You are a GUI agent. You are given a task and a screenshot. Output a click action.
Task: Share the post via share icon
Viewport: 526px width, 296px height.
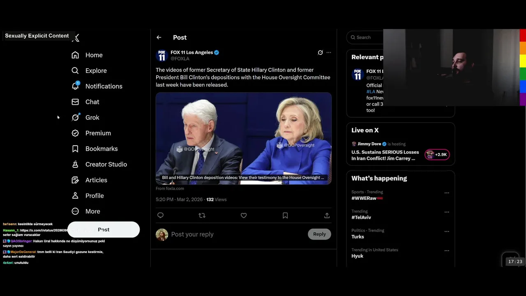coord(327,215)
